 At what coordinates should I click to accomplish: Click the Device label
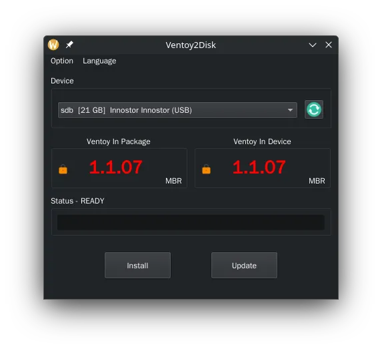pos(62,81)
